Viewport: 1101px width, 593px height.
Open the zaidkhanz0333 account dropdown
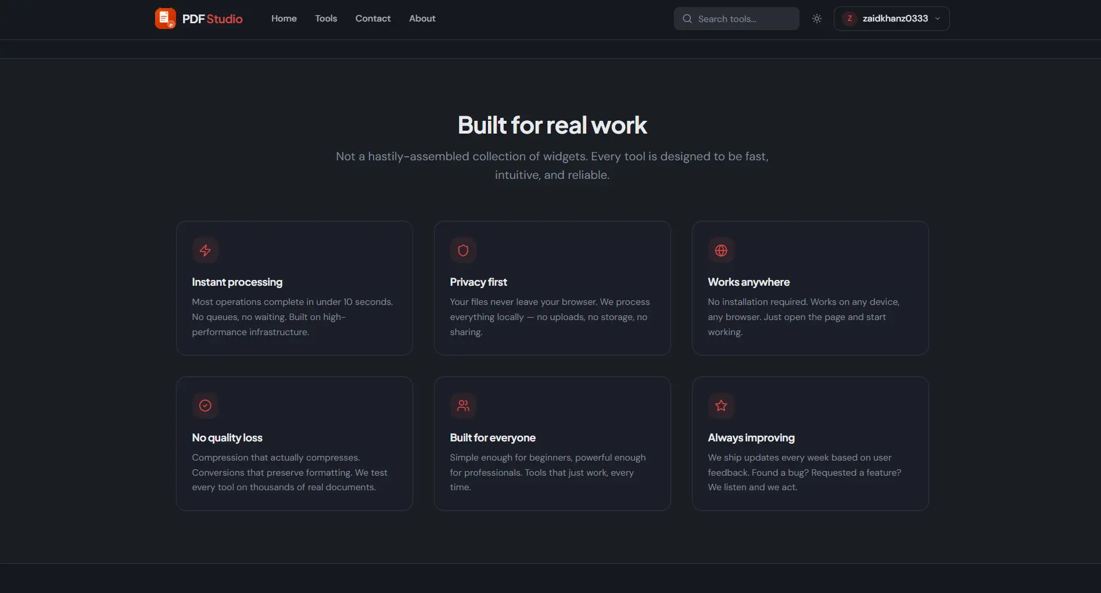point(892,19)
